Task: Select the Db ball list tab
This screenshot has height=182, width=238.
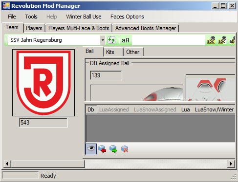Action: pyautogui.click(x=91, y=109)
